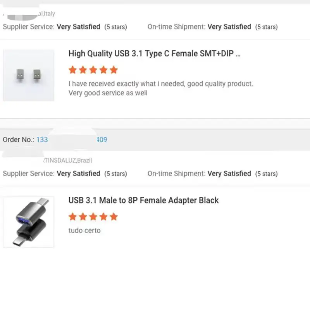Open the USB 3.1 Male to 8P Female Adapter title

coord(143,200)
